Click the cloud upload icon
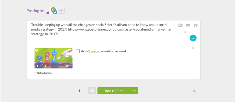The width and height of the screenshot is (235, 102). tap(195, 25)
